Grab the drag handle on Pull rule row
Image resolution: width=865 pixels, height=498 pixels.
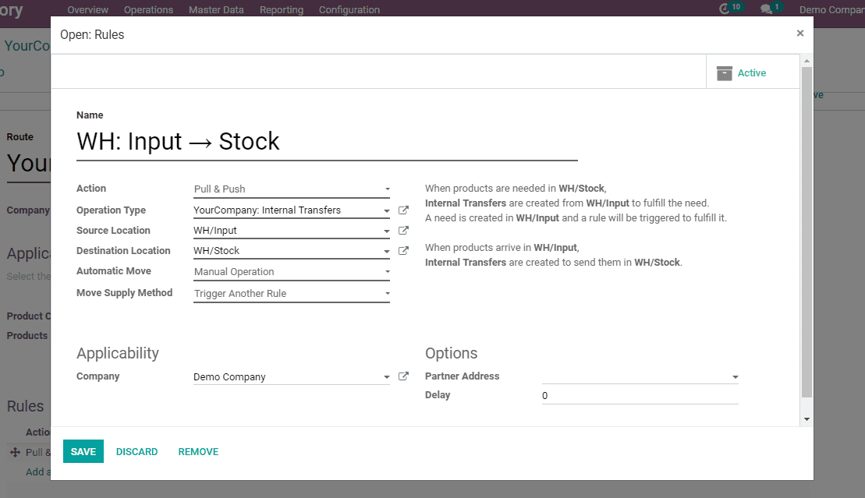[15, 452]
